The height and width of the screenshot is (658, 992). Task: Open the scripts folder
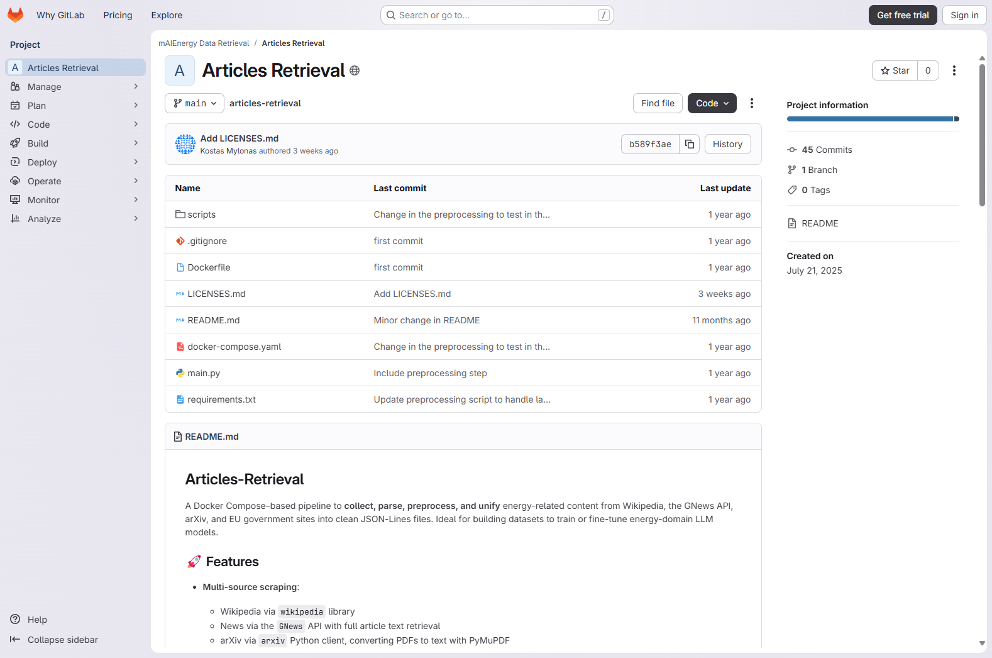(x=201, y=215)
